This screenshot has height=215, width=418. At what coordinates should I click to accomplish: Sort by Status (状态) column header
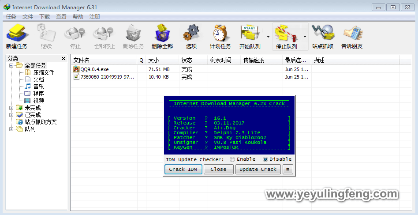pyautogui.click(x=193, y=60)
